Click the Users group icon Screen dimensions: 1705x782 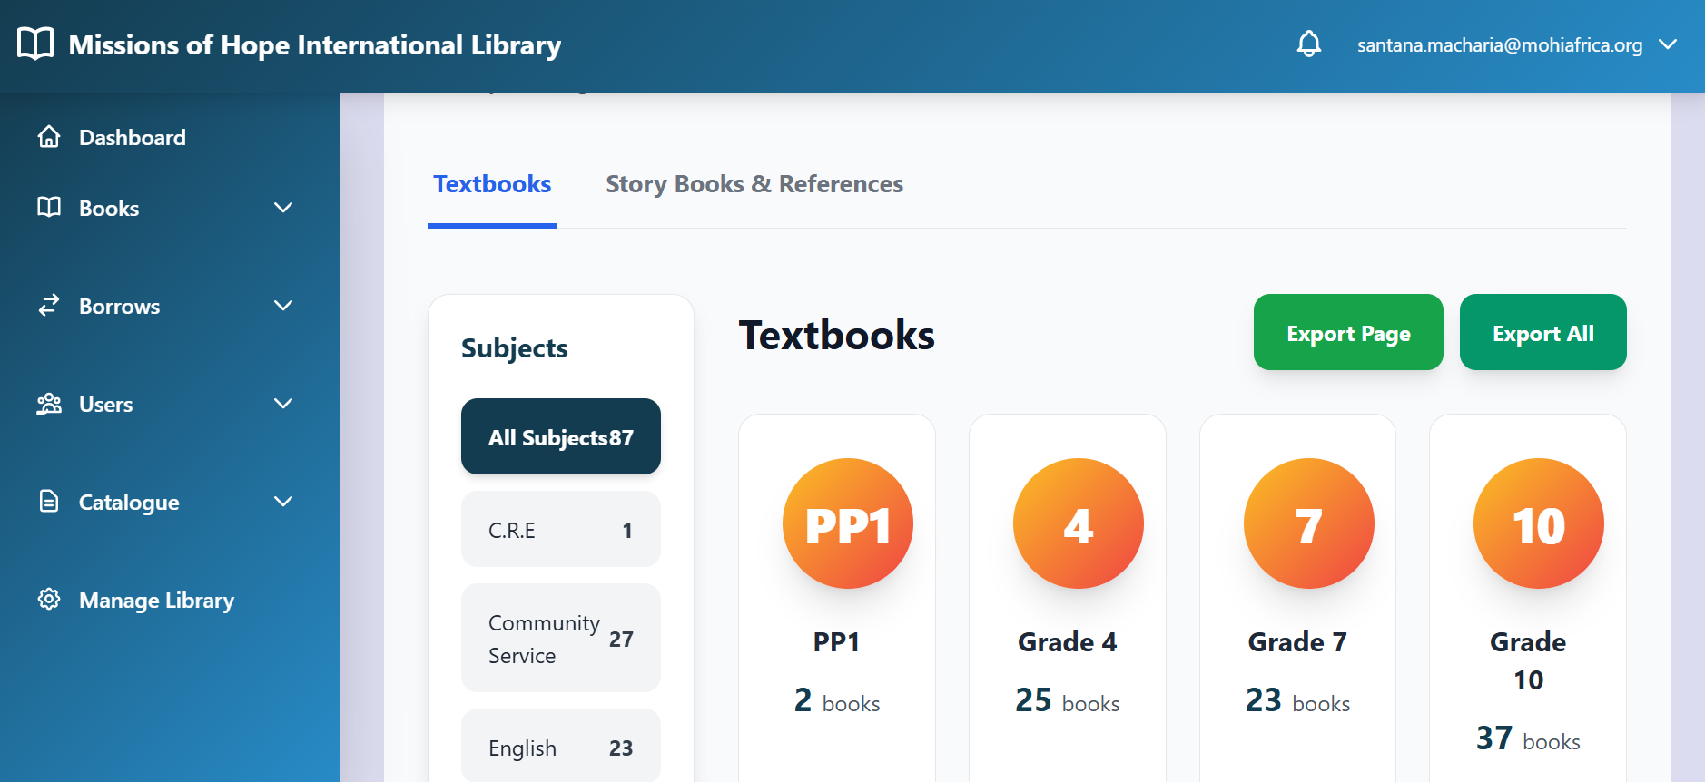[x=49, y=404]
